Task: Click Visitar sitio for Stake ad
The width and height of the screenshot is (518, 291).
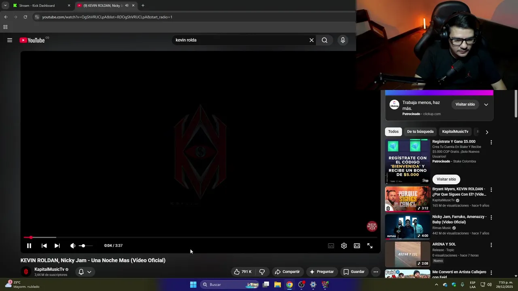Action: 446,179
